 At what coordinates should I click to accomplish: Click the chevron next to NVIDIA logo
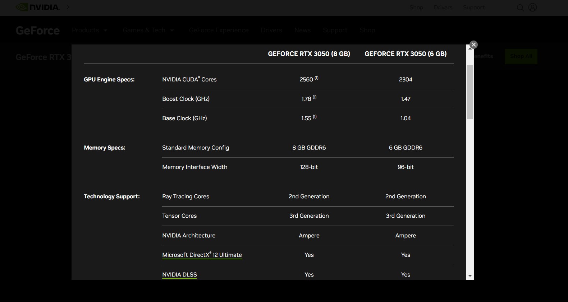tap(68, 7)
